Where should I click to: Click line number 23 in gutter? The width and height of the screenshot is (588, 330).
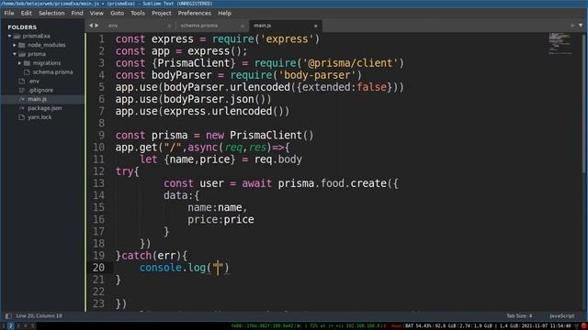(x=98, y=303)
